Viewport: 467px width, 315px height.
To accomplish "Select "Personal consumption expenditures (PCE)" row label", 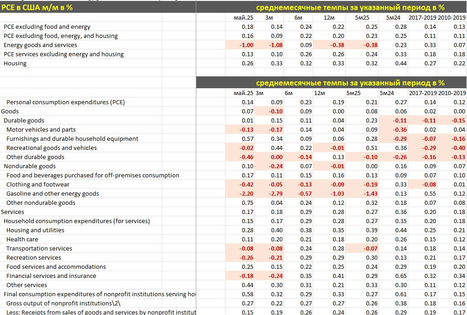I will coord(65,102).
